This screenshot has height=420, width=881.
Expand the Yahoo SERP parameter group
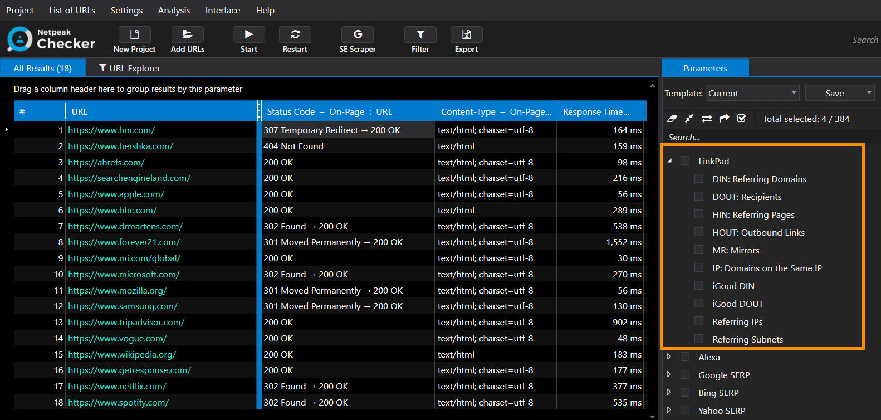669,410
